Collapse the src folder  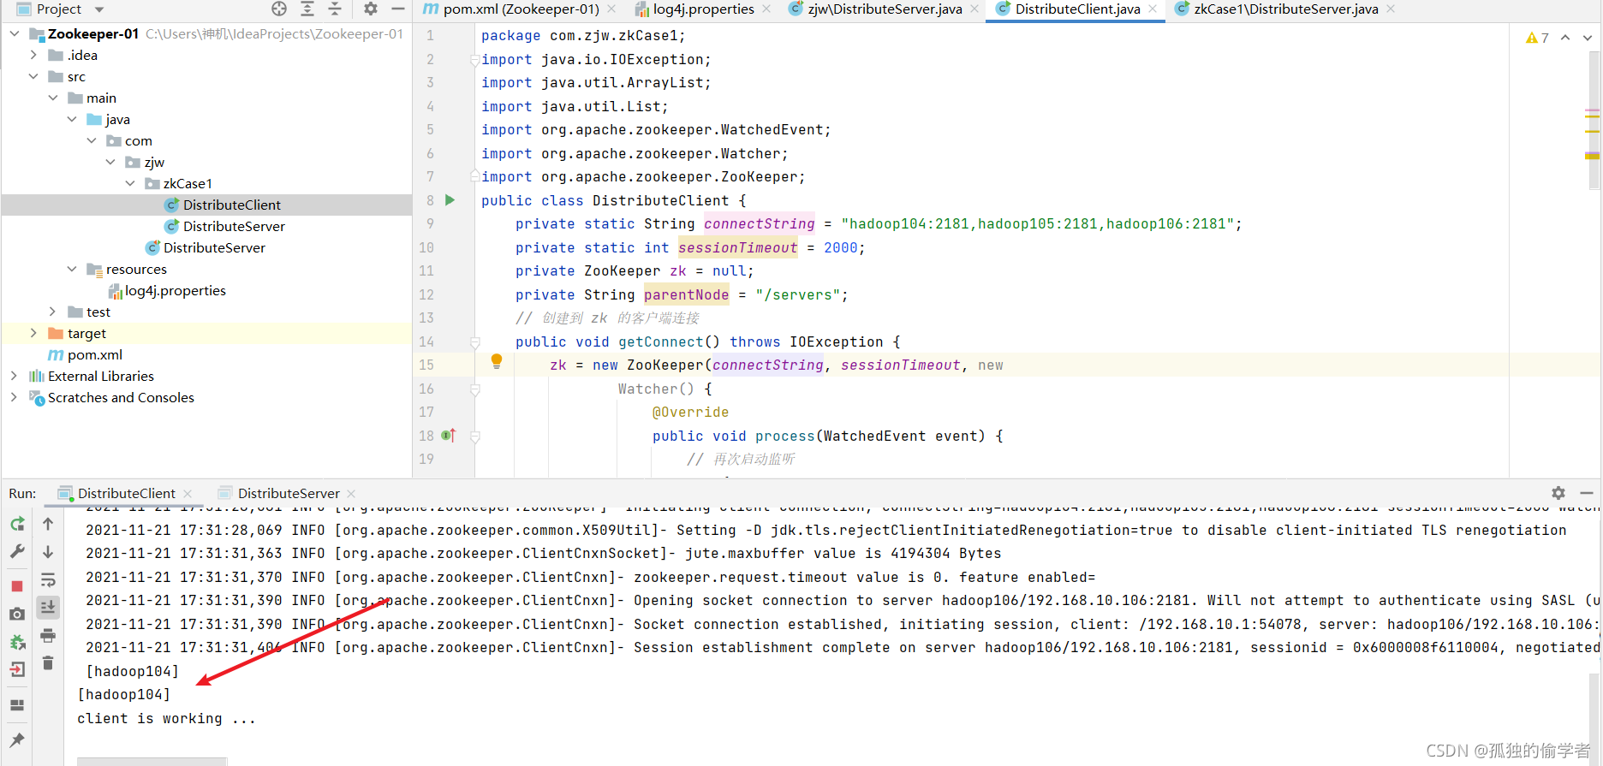point(33,76)
